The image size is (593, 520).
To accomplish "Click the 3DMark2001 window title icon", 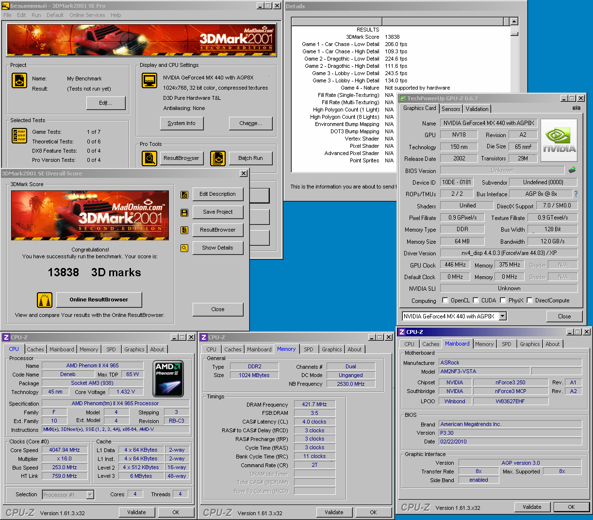I will [x=6, y=6].
